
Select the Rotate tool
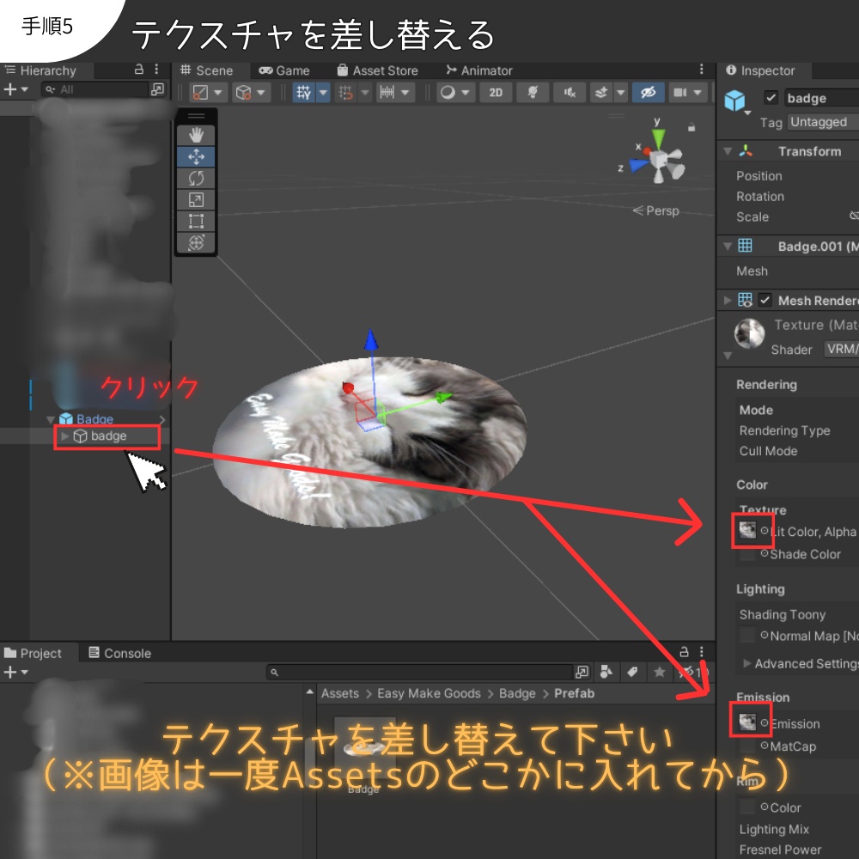click(x=195, y=178)
